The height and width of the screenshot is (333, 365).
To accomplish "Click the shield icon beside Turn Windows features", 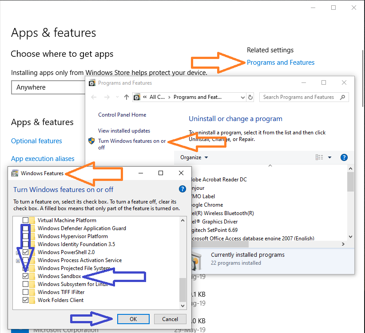I will [x=92, y=141].
